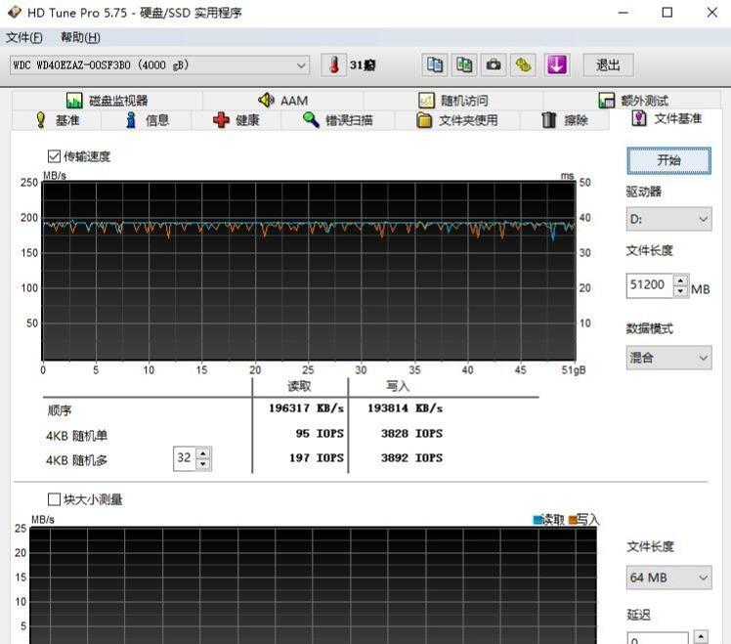
Task: Click the 193814 KB/s sequential write value
Action: [405, 408]
